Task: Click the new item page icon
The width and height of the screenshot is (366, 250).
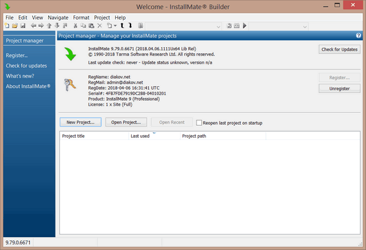Action: [109, 26]
